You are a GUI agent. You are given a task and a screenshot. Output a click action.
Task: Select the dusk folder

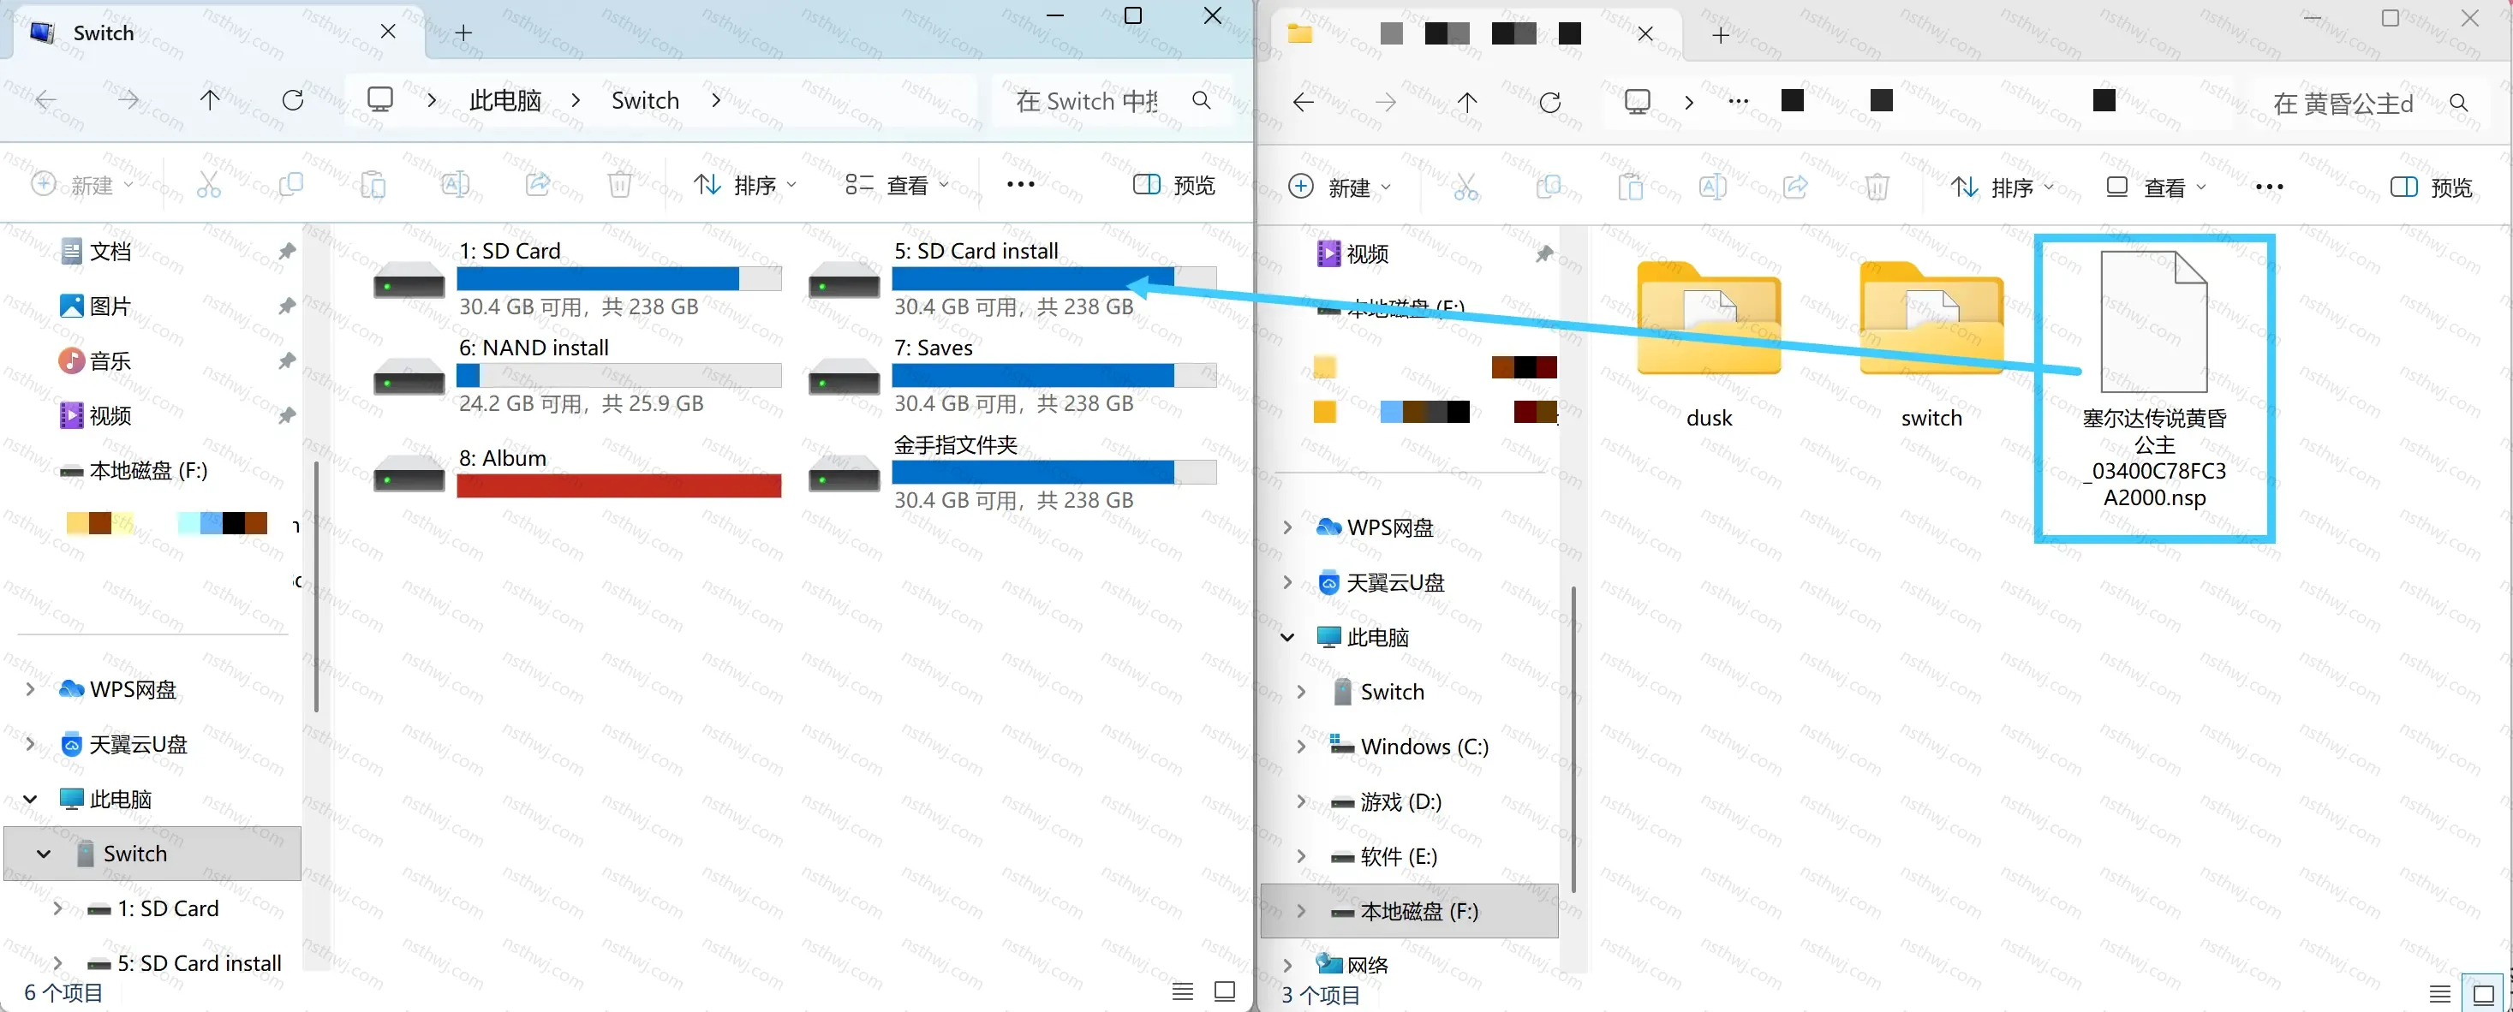1709,344
